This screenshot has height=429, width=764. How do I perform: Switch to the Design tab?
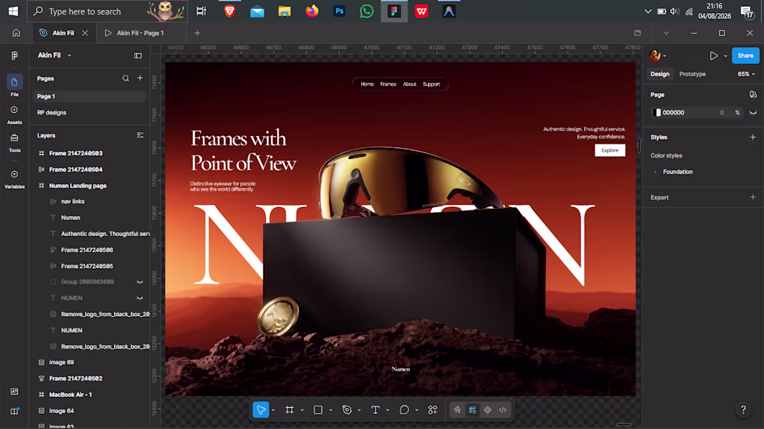(660, 74)
